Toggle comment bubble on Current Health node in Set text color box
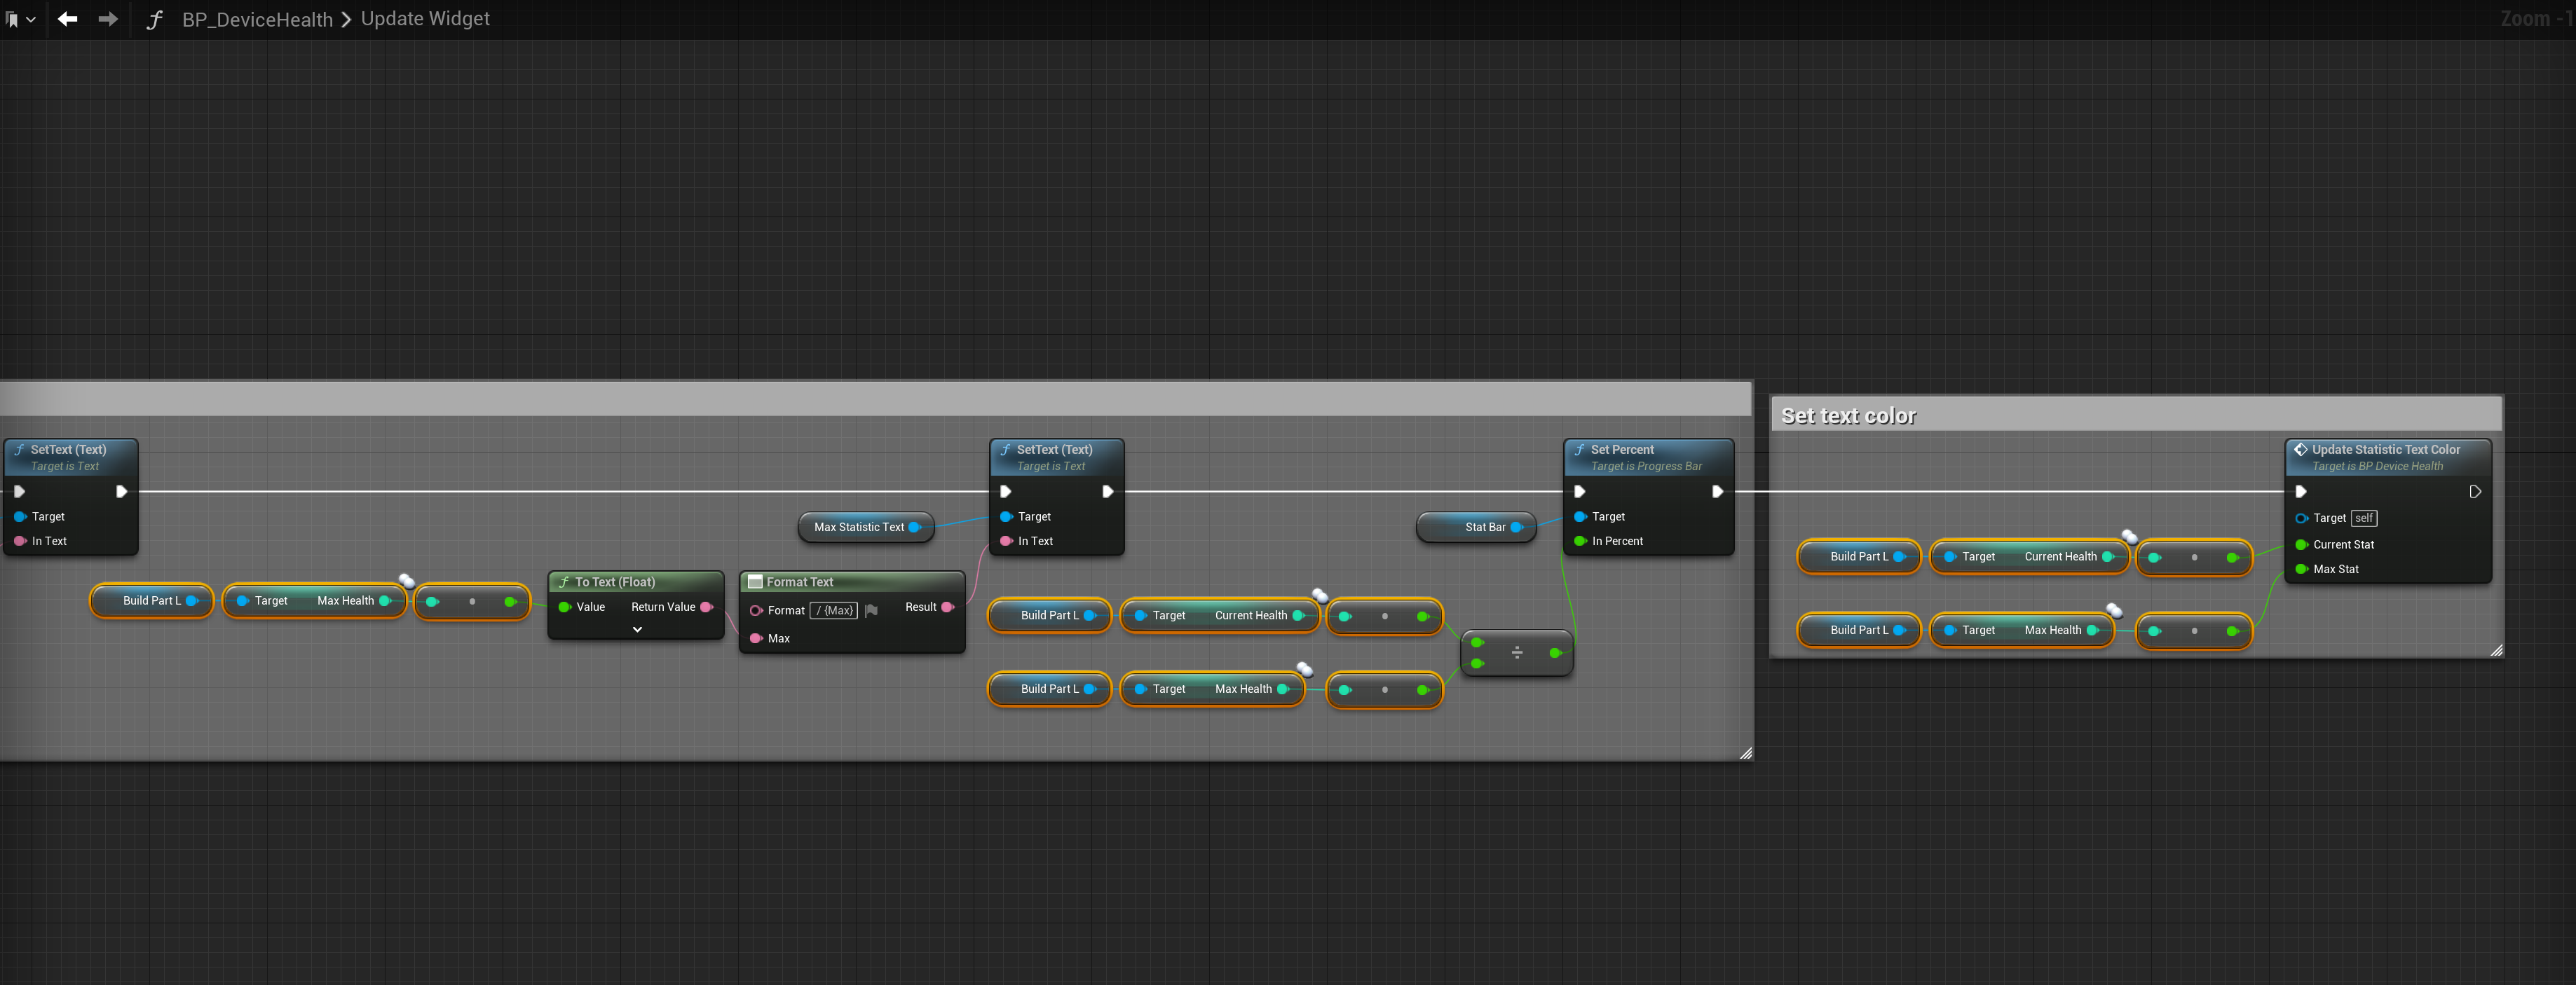 tap(2129, 537)
